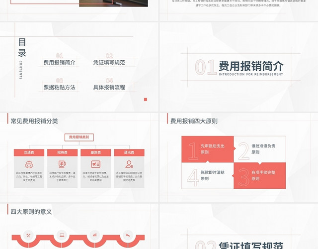Click the bar chart icon on wave graphic
Image resolution: width=318 pixels, height=249 pixels.
click(x=95, y=235)
